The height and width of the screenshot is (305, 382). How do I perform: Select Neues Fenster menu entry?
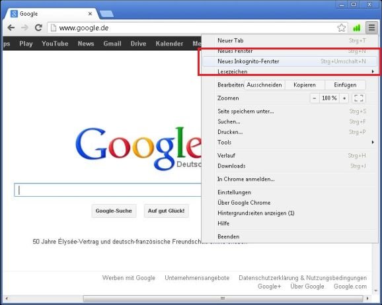290,51
